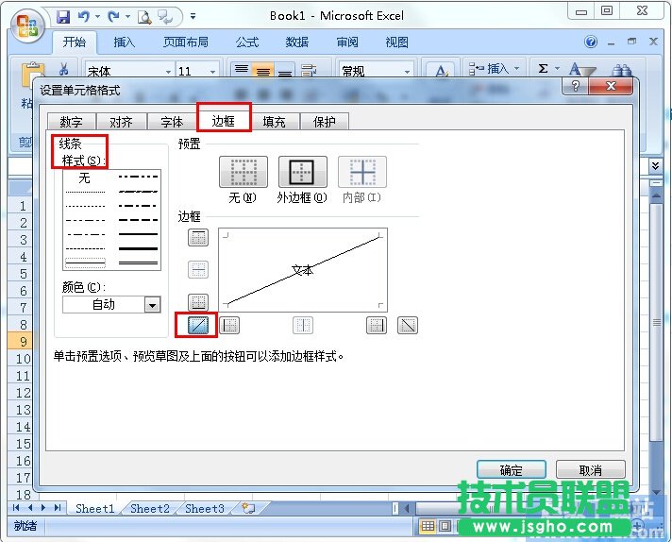672x542 pixels.
Task: Switch to the 字体 tab
Action: (x=172, y=122)
